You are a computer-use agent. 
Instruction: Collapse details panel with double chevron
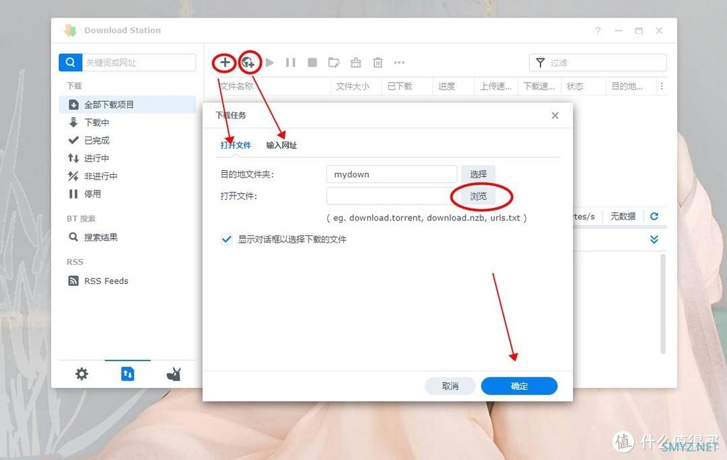click(654, 239)
